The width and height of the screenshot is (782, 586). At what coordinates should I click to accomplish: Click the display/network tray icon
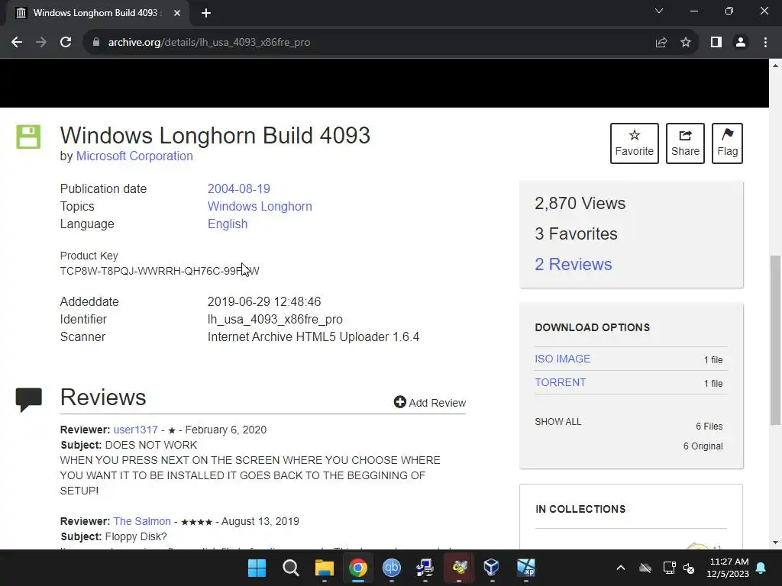[x=669, y=568]
